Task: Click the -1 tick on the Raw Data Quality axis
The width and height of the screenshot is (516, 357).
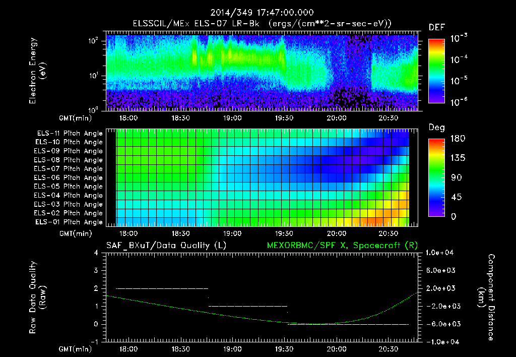Action: click(x=94, y=342)
